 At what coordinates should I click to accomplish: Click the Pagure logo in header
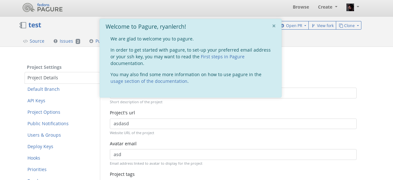42,7
